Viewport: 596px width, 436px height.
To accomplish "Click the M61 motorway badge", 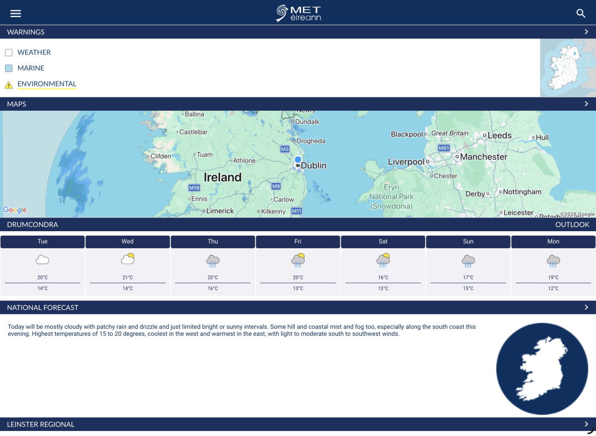I will (x=444, y=148).
